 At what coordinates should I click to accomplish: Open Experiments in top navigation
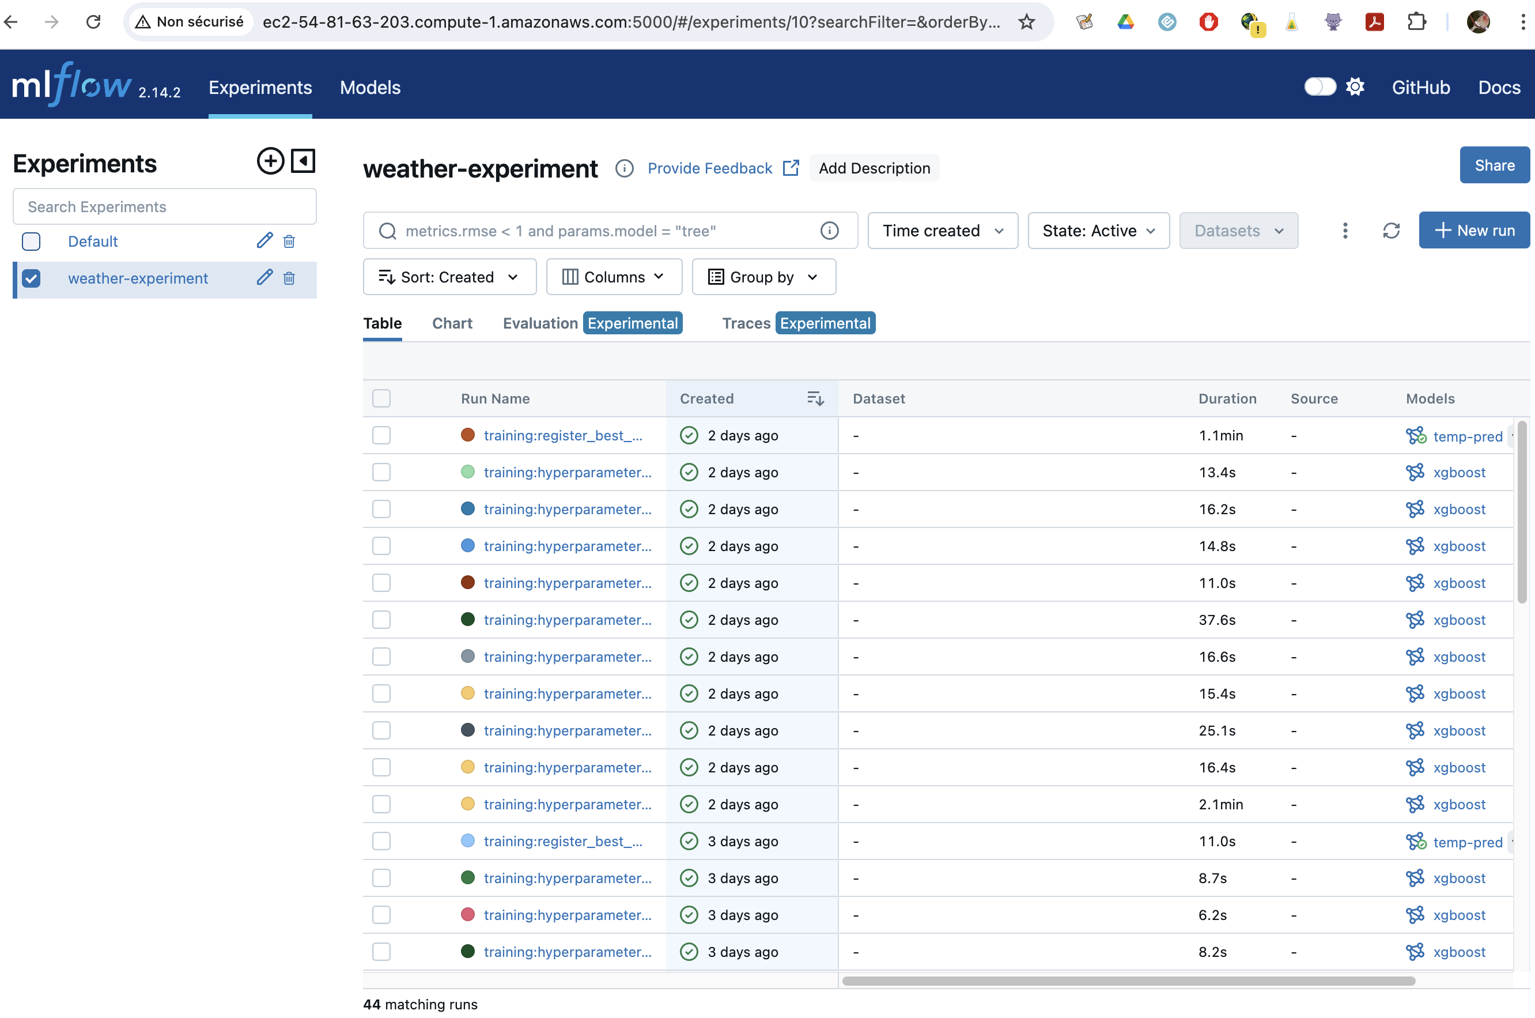(260, 87)
